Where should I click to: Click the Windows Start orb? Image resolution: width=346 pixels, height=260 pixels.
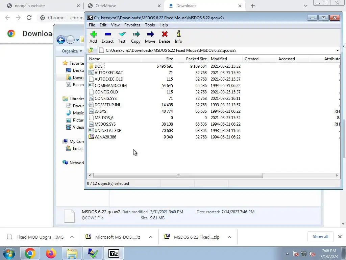(x=9, y=253)
